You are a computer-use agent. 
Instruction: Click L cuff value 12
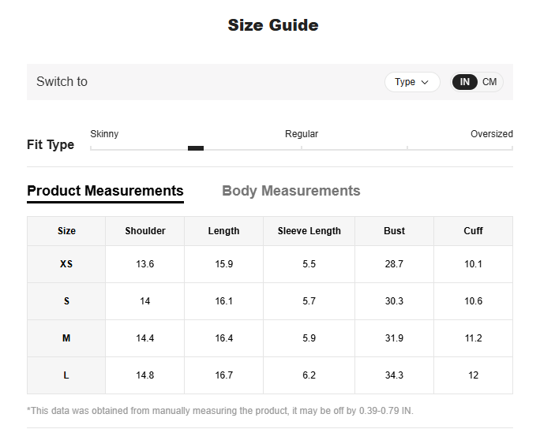click(473, 375)
